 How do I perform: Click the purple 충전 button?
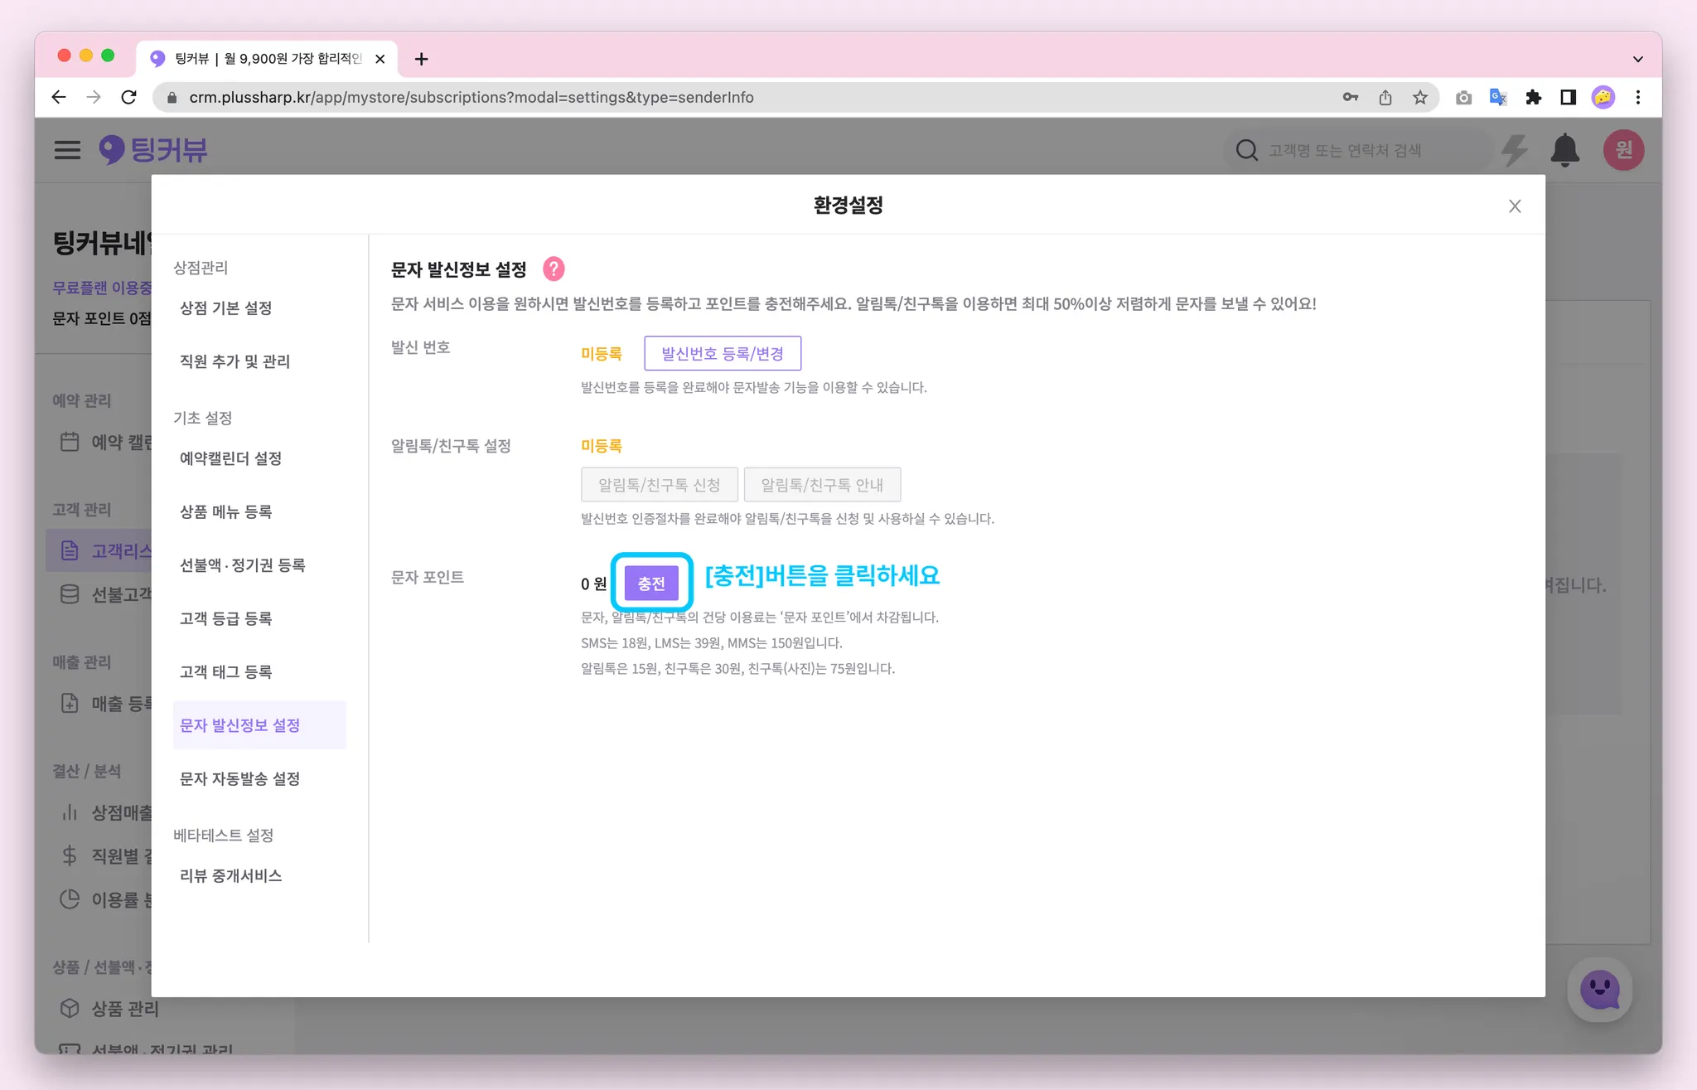(651, 584)
